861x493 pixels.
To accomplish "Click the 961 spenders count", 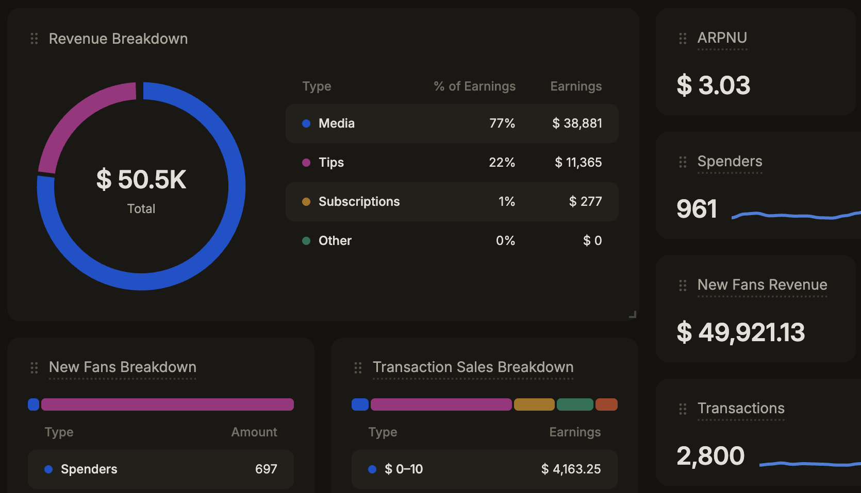I will [697, 209].
